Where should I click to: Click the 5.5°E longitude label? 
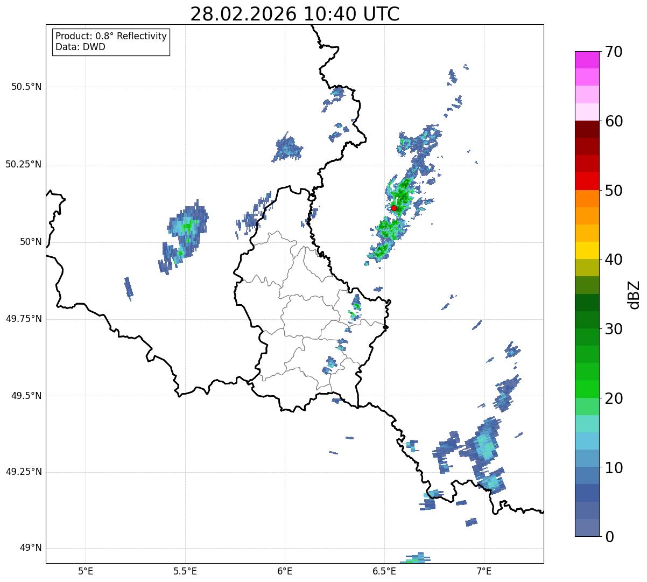tap(185, 571)
